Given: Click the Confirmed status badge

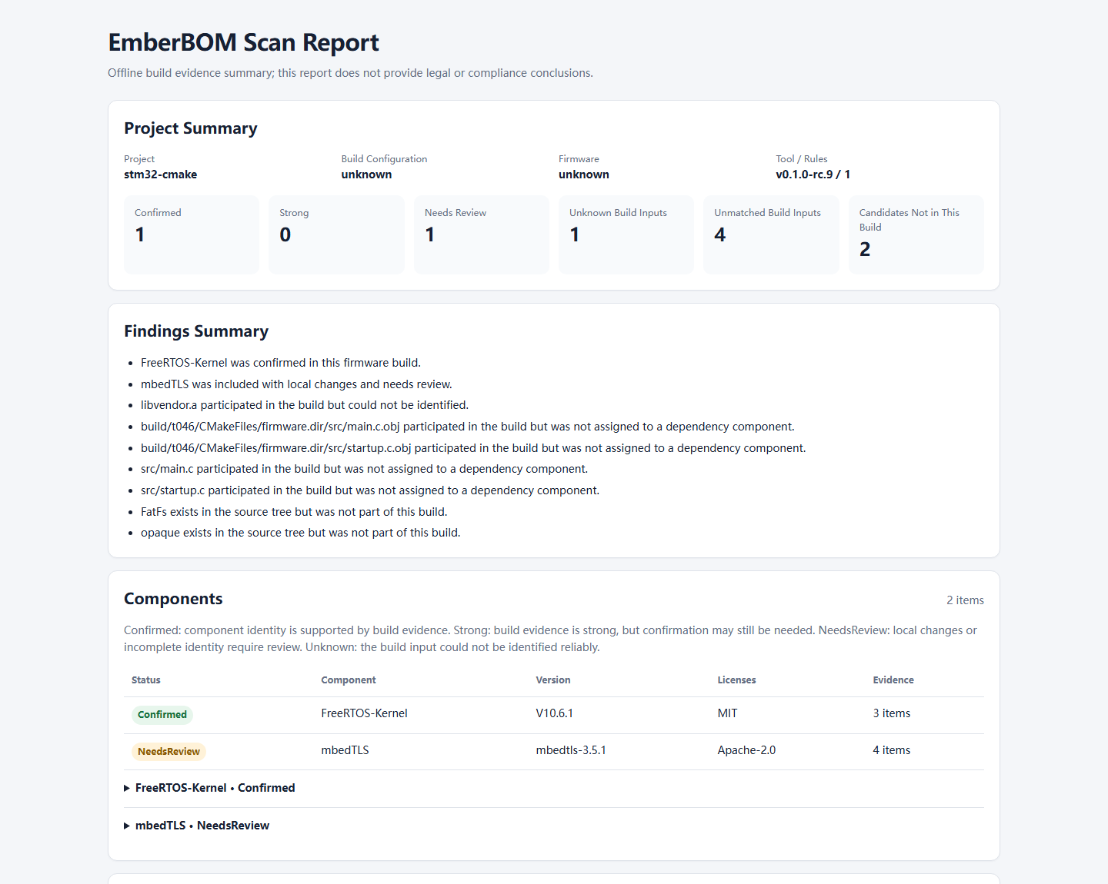Looking at the screenshot, I should pos(162,715).
